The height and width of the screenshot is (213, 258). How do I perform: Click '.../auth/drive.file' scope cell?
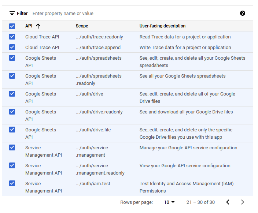pyautogui.click(x=93, y=130)
